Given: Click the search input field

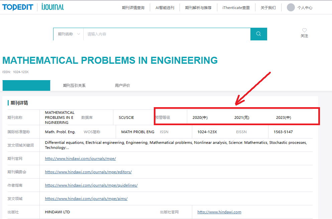Looking at the screenshot, I should pos(167,34).
